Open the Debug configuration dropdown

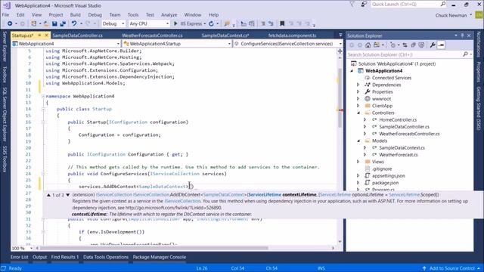point(113,23)
